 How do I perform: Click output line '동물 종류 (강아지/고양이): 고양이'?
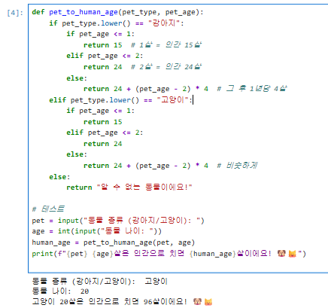(100, 282)
